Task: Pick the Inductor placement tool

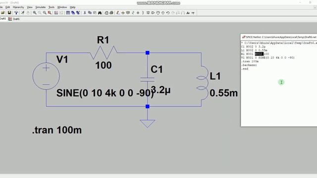Action: pyautogui.click(x=143, y=13)
